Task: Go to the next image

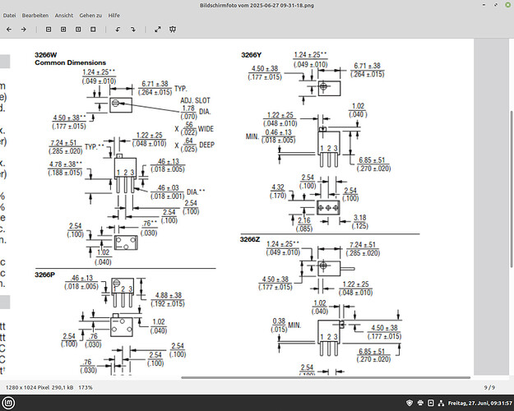Action: [x=24, y=30]
